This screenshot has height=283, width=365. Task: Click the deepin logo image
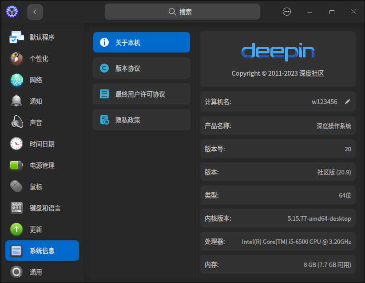coord(278,52)
